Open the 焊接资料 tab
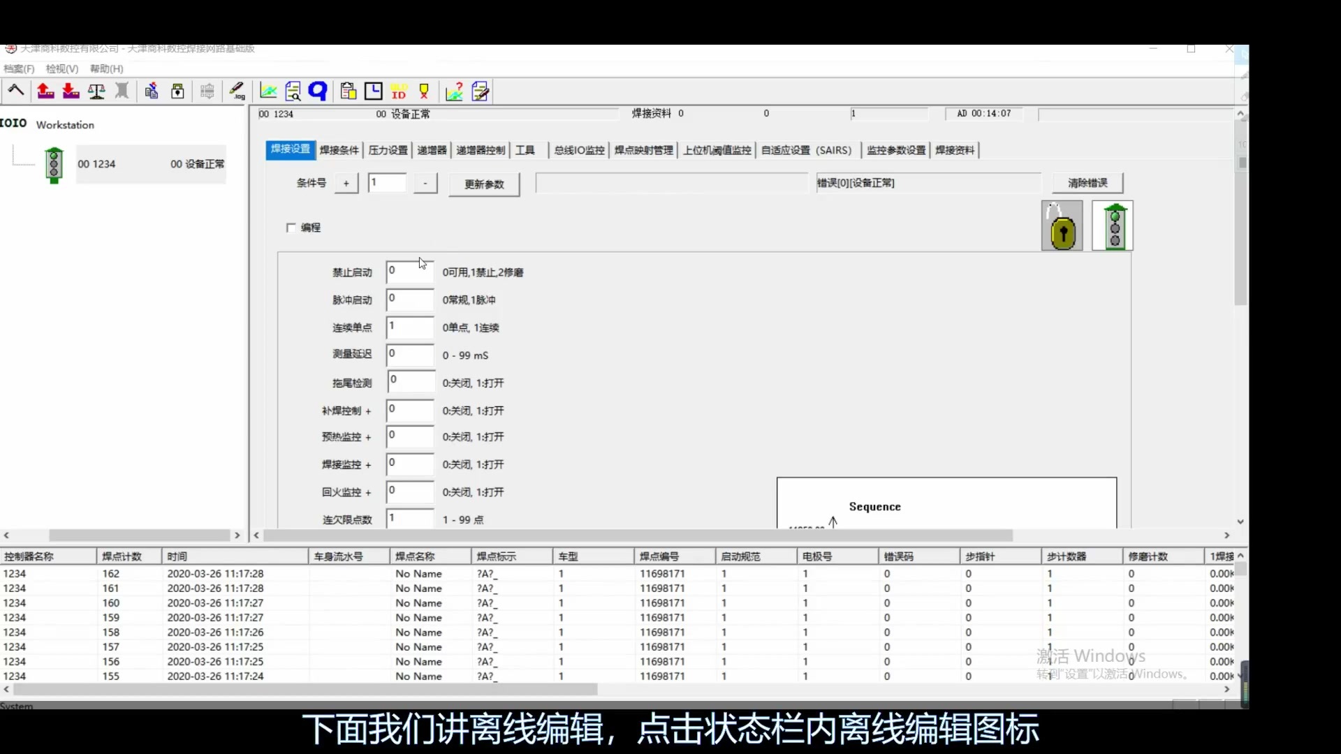 pyautogui.click(x=955, y=150)
